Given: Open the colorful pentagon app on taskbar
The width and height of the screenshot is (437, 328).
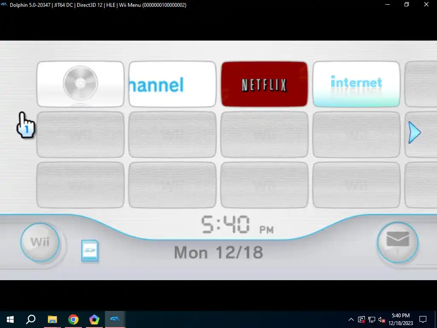Looking at the screenshot, I should point(94,319).
